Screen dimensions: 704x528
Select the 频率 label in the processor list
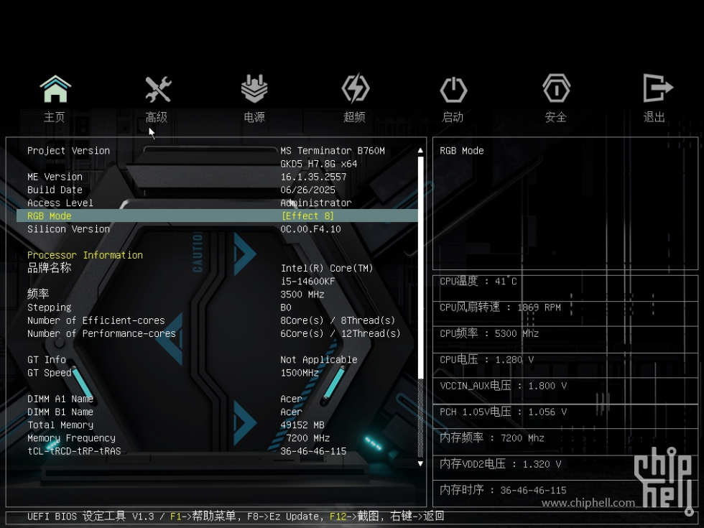tap(38, 294)
